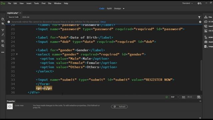Click the Setup link in info bar
The image size is (213, 120).
coord(103,22)
